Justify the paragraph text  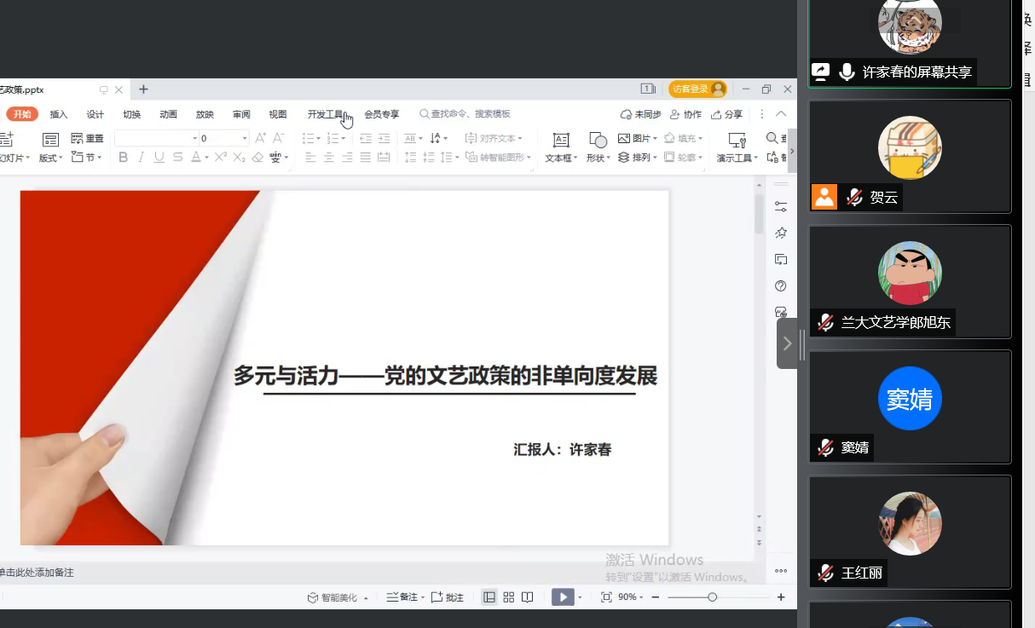click(366, 158)
